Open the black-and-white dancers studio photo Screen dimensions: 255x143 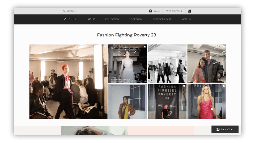(167, 64)
